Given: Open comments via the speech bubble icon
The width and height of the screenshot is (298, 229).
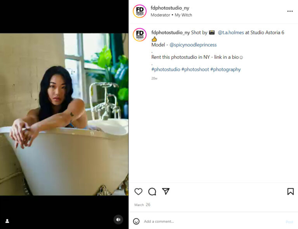Looking at the screenshot, I should click(152, 191).
